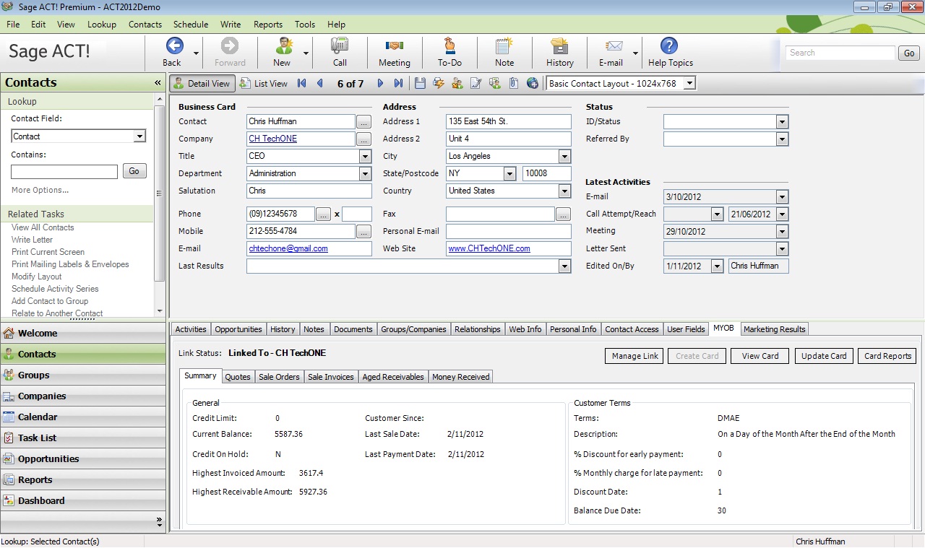925x548 pixels.
Task: Expand the Referred By dropdown
Action: pos(782,139)
